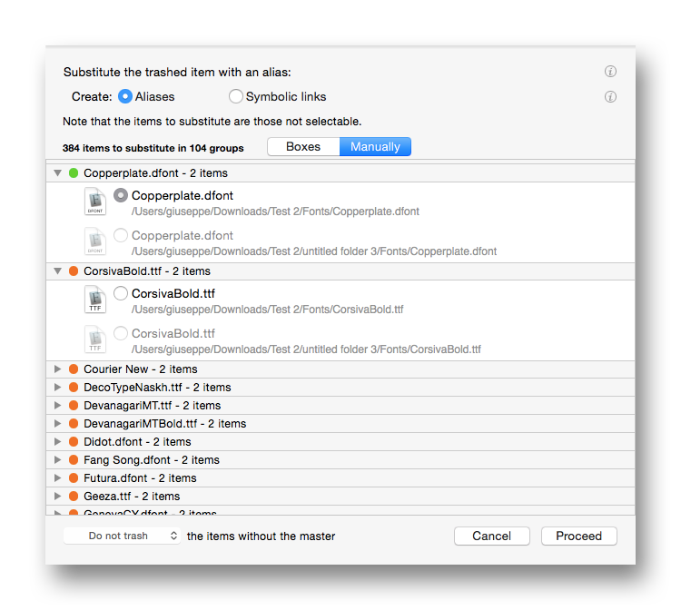Click the dimmed Copperplate.dfont icon in untitled folder 3
This screenshot has height=610, width=681.
point(95,241)
